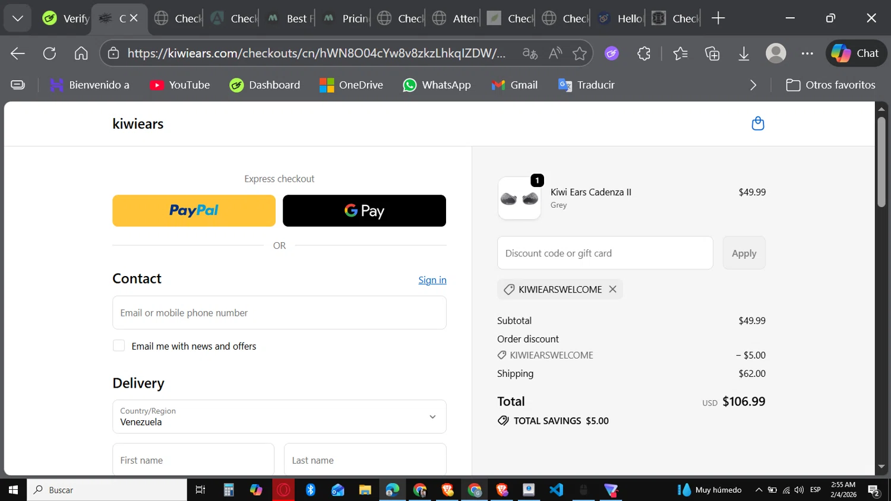The image size is (891, 501).
Task: Click the scrollbar down arrow
Action: [881, 467]
